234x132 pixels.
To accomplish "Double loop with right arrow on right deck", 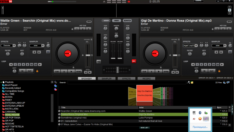I will pyautogui.click(x=222, y=64).
